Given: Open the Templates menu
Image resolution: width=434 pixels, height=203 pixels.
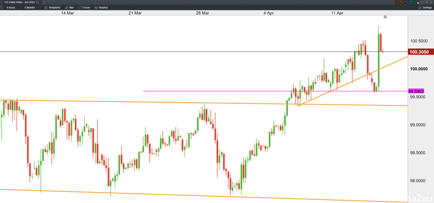Looking at the screenshot, I should pyautogui.click(x=53, y=8).
